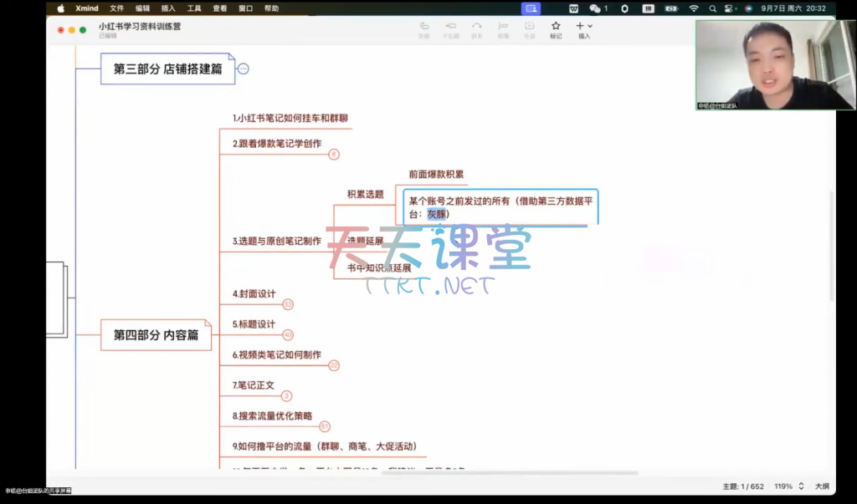Select topic 1.小红书笔记如何挂车和群聊
This screenshot has width=857, height=504.
click(x=290, y=119)
